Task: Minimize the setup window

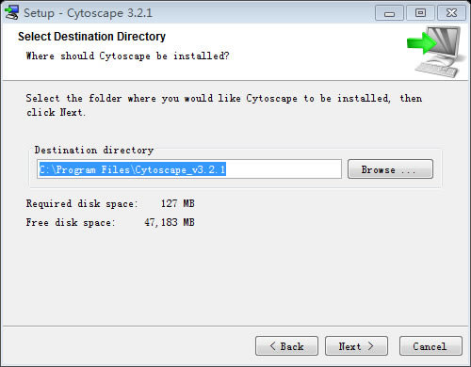Action: (389, 13)
